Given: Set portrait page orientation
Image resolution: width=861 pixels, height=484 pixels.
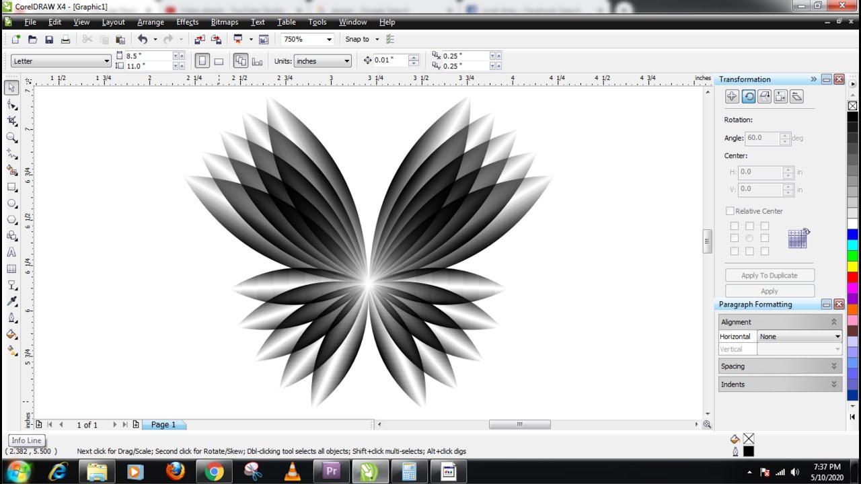Looking at the screenshot, I should [202, 61].
